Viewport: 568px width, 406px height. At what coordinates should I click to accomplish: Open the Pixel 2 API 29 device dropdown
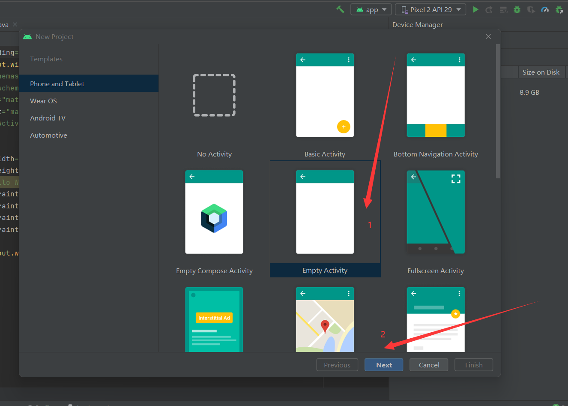pos(430,9)
